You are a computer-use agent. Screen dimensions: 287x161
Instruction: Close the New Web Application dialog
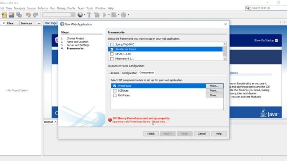[226, 24]
